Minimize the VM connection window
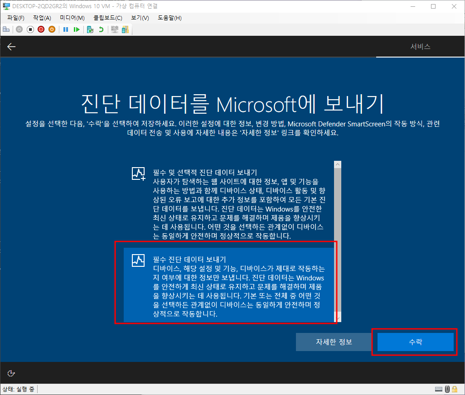The image size is (465, 395). 412,6
